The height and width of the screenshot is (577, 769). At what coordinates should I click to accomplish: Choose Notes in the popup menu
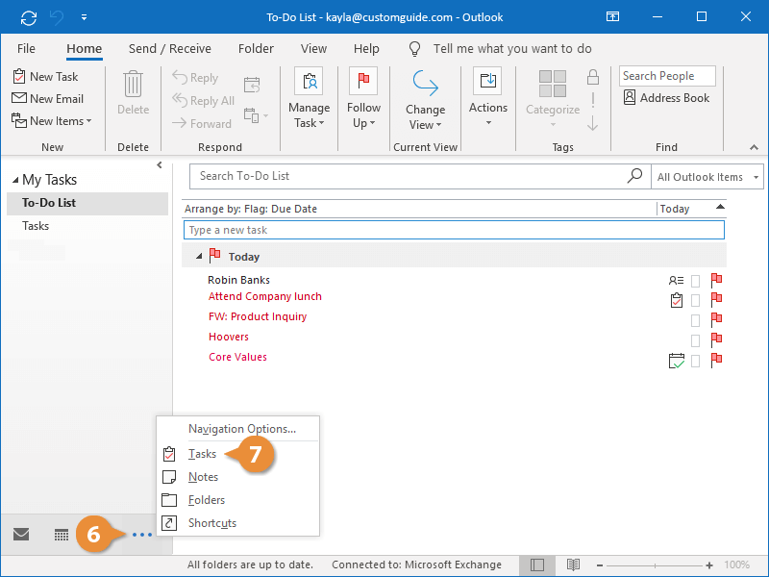(x=204, y=477)
